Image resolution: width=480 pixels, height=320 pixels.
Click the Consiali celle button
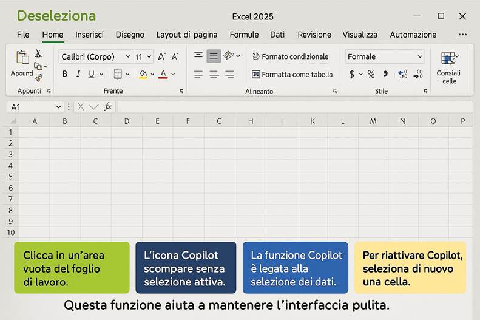[x=449, y=67]
